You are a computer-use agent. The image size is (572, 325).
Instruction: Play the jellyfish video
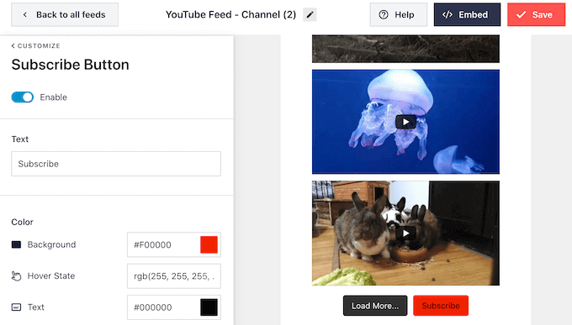(405, 122)
